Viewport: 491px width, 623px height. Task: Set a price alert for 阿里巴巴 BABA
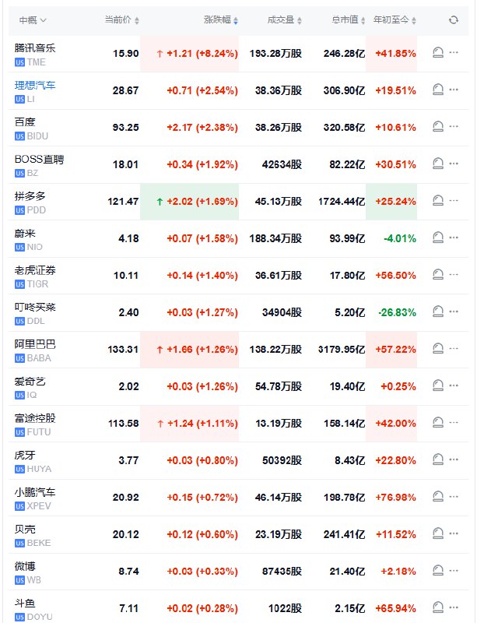point(438,349)
